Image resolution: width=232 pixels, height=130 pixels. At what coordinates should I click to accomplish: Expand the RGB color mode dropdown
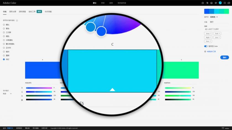(7, 94)
